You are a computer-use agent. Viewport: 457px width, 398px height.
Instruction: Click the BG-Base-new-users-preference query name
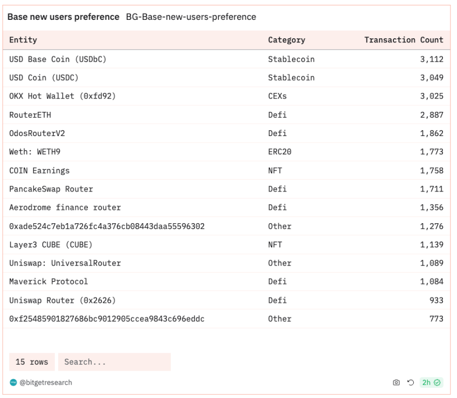click(x=191, y=17)
